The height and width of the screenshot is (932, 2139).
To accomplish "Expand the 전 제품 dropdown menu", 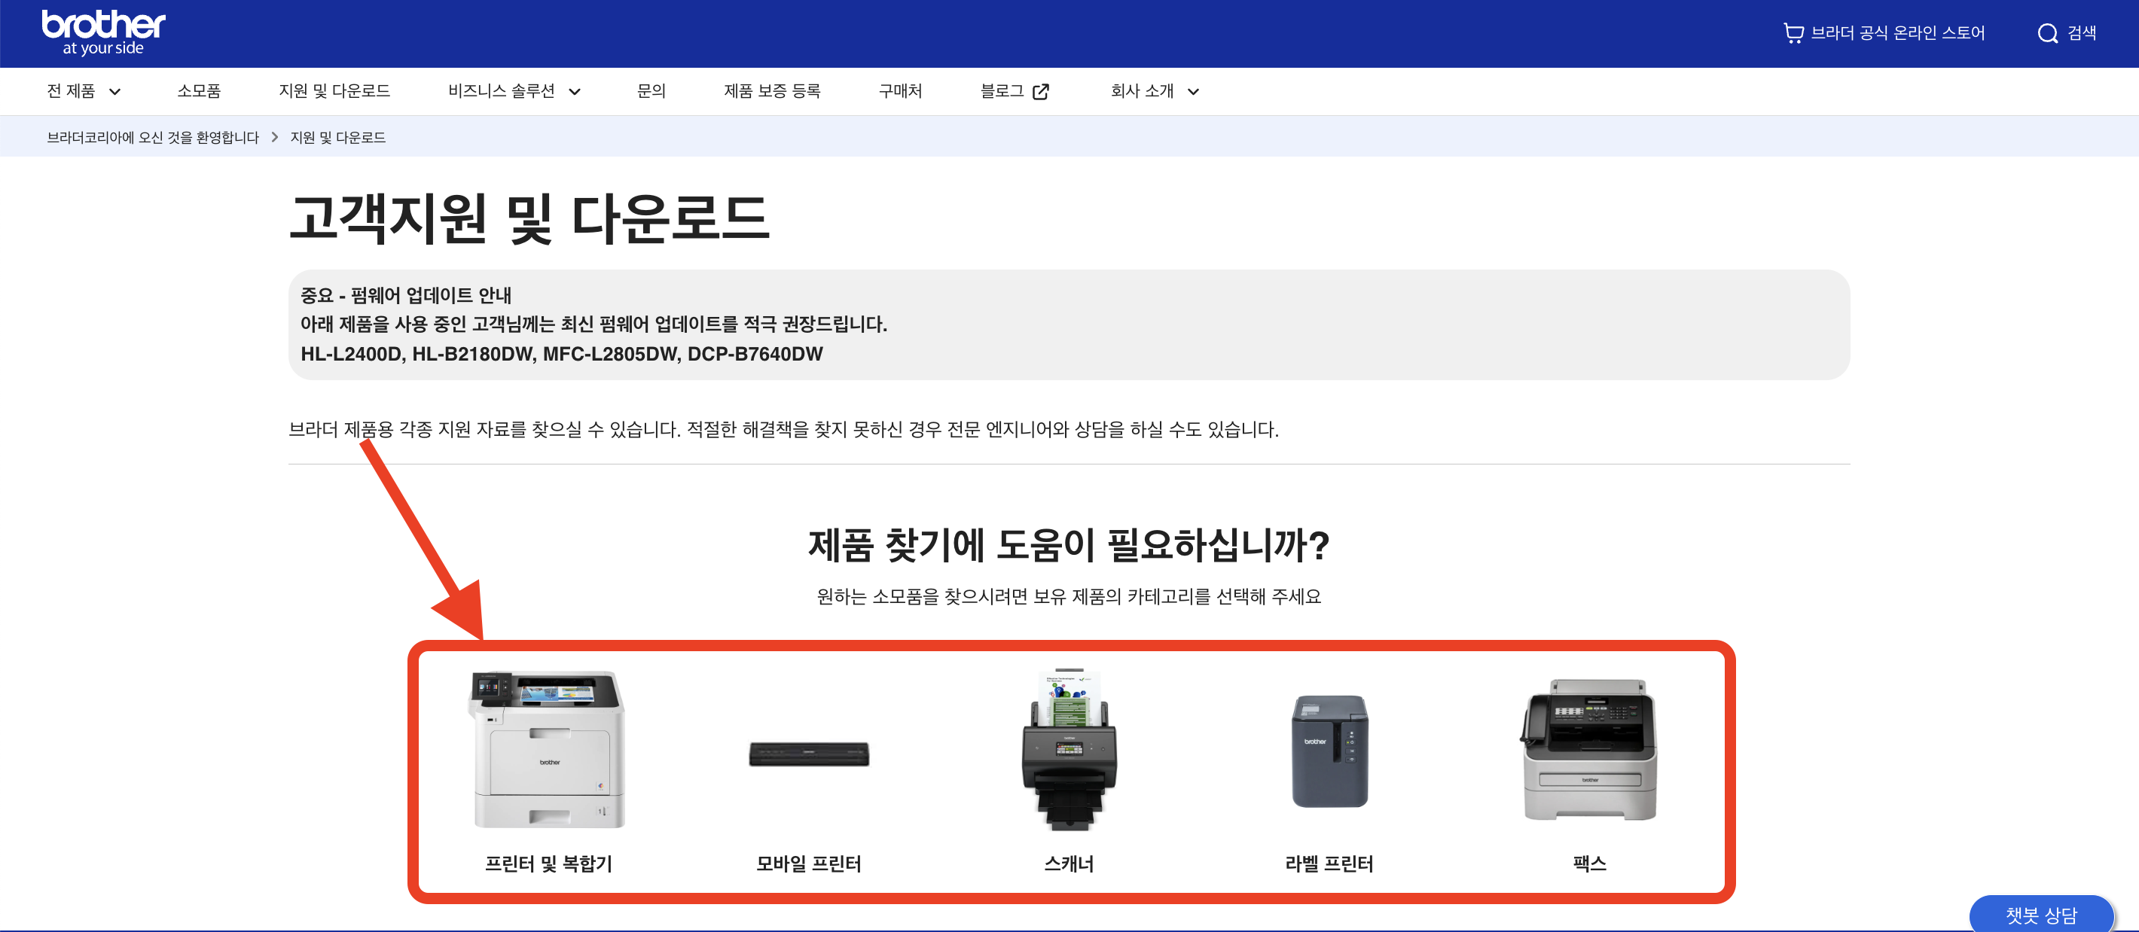I will coord(83,91).
